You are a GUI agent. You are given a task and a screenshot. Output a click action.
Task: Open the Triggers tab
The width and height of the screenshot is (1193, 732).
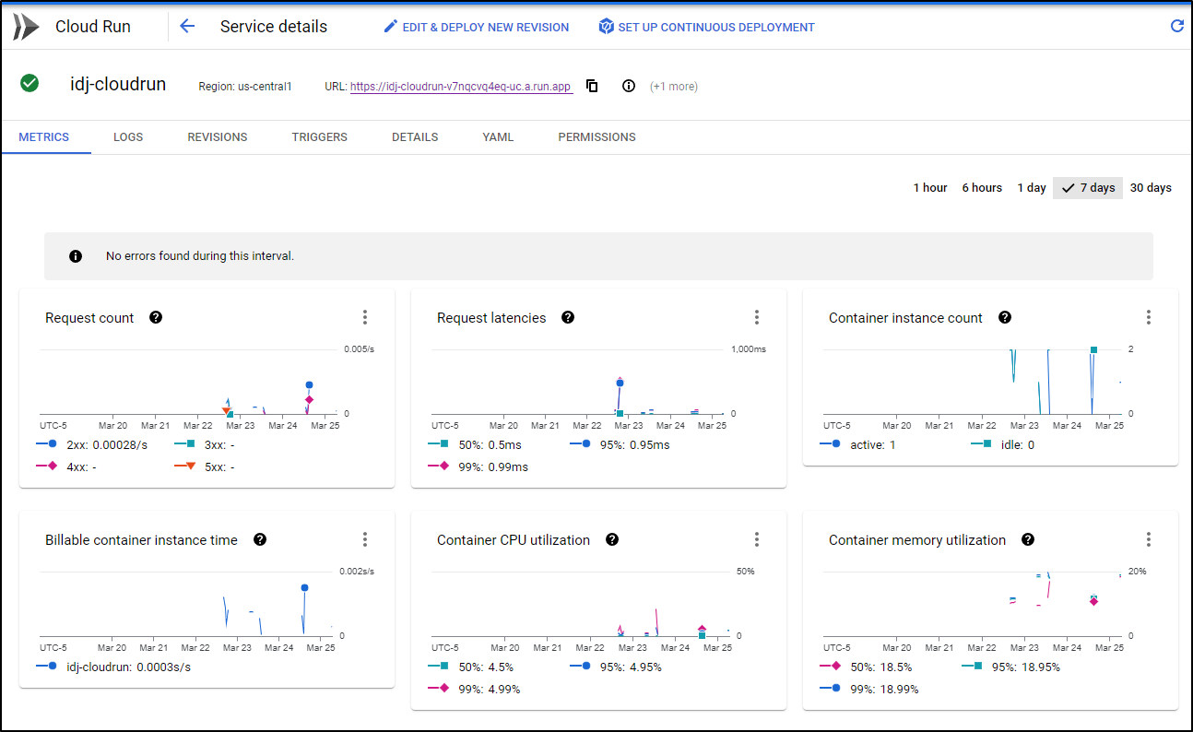(x=320, y=137)
